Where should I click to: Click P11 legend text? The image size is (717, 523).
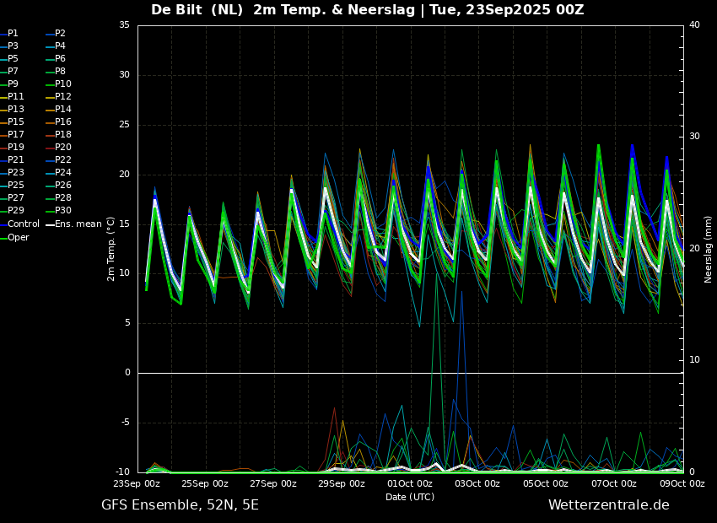tap(15, 96)
